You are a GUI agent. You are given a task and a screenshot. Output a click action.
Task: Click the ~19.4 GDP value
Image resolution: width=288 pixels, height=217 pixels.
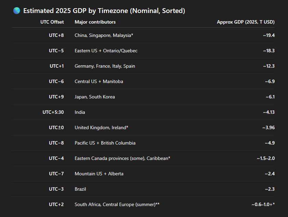(x=269, y=36)
